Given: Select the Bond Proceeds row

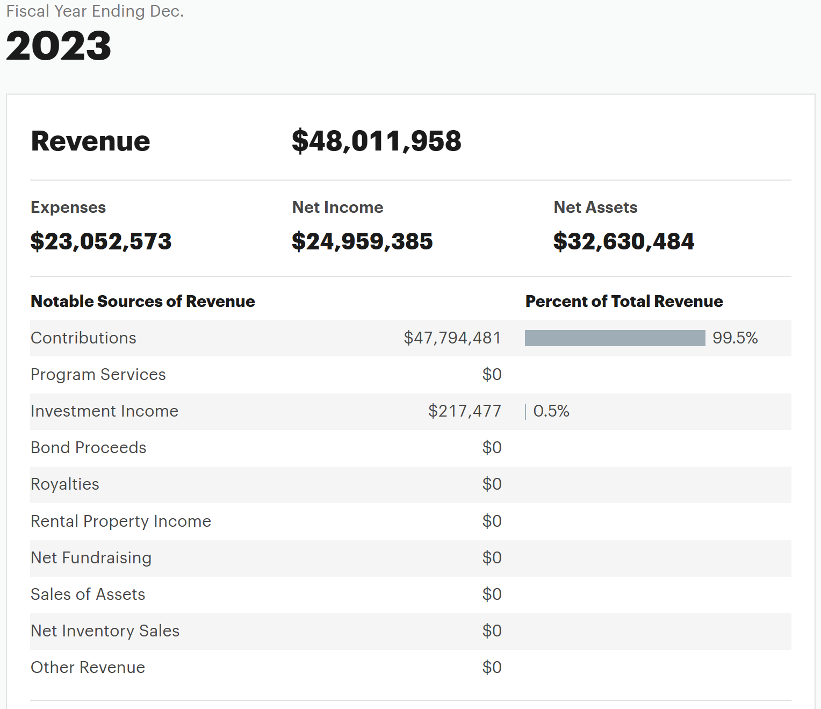Looking at the screenshot, I should coord(410,448).
